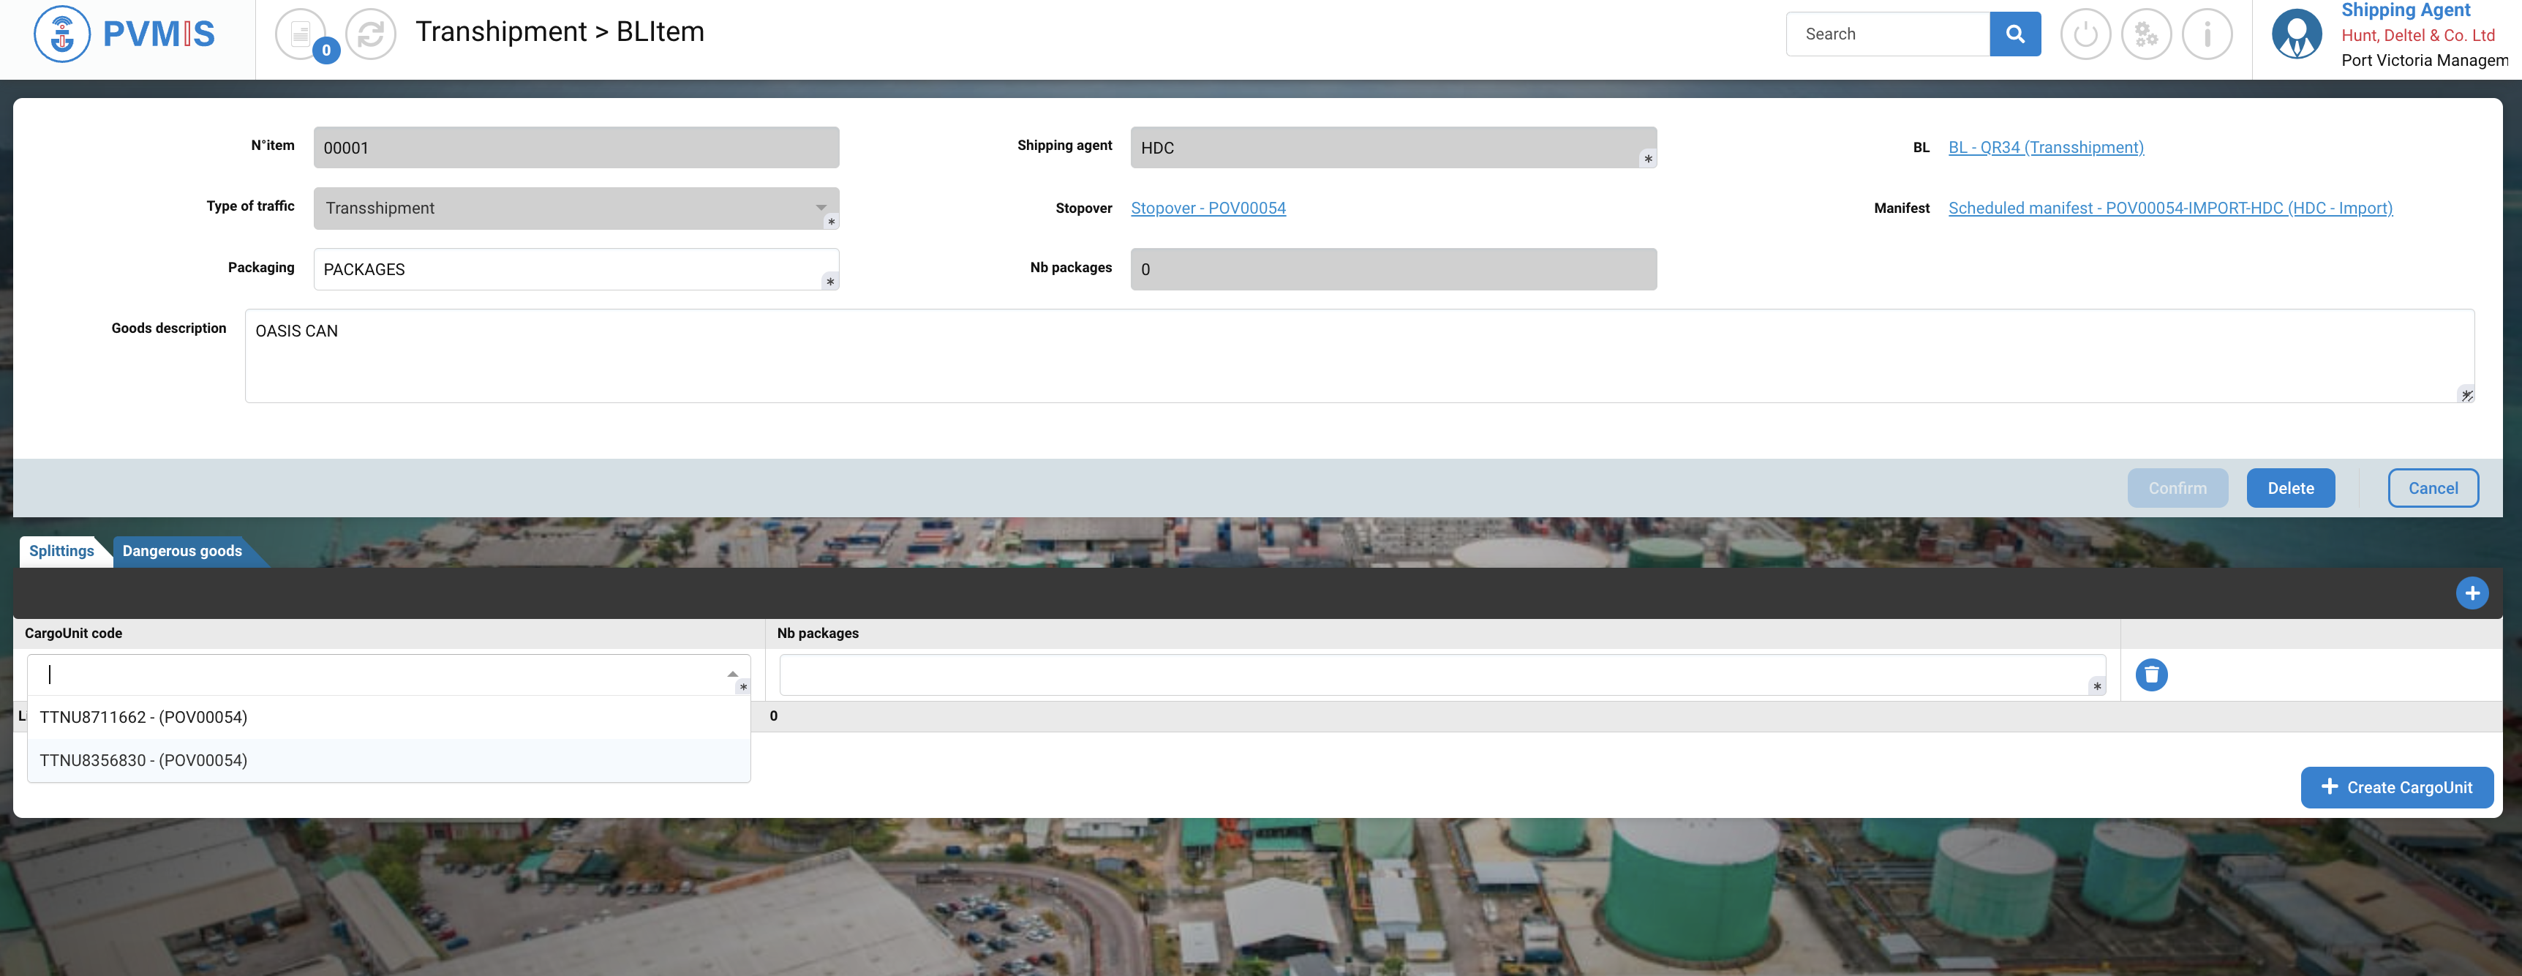Click the PVMIS anchor logo

coord(61,34)
